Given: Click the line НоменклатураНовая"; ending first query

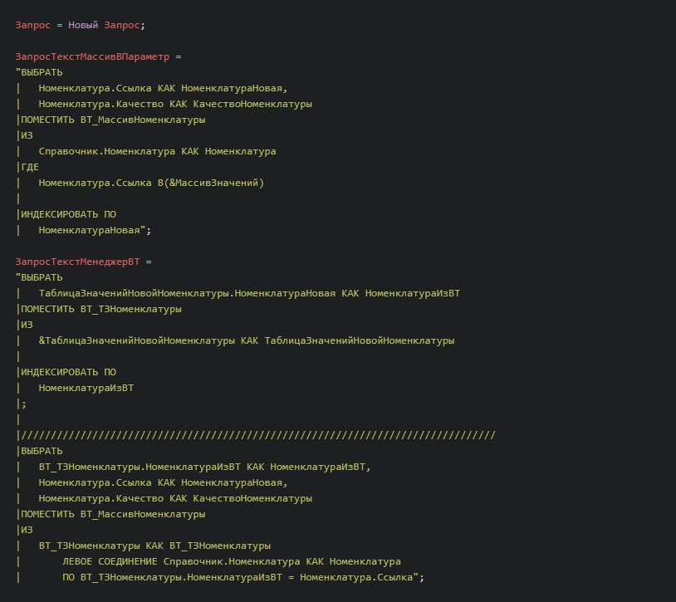Looking at the screenshot, I should tap(95, 230).
